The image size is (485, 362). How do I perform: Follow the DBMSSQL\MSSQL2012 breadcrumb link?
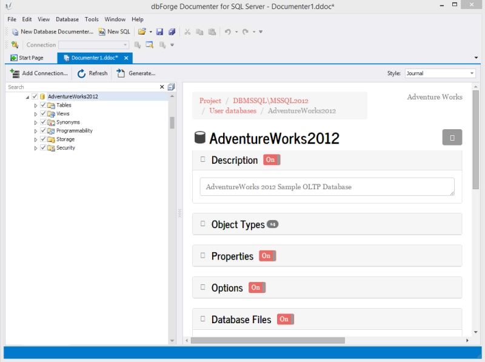270,101
